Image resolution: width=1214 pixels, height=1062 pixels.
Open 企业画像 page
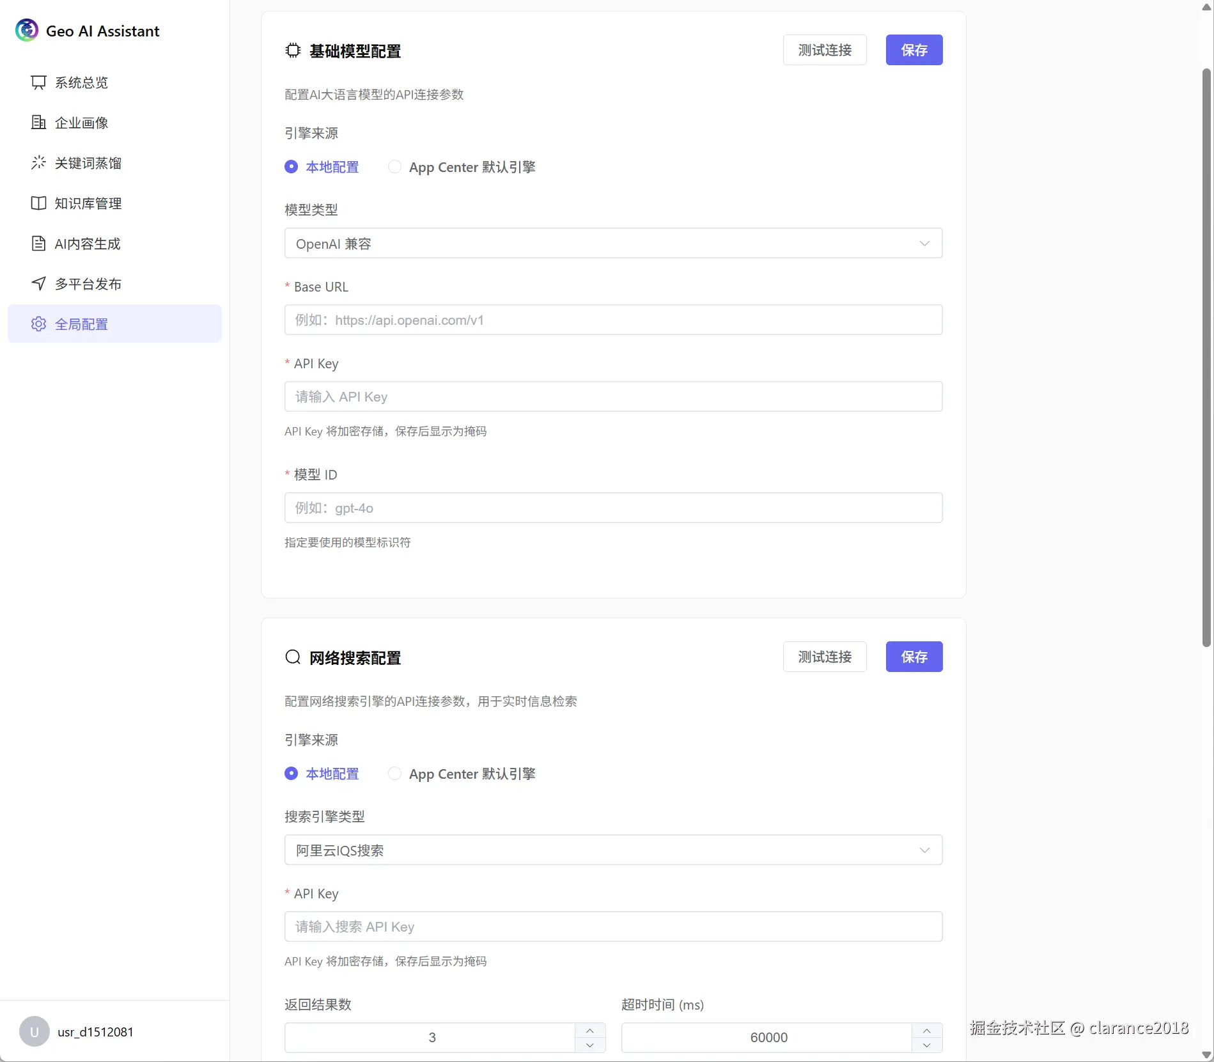[x=114, y=123]
